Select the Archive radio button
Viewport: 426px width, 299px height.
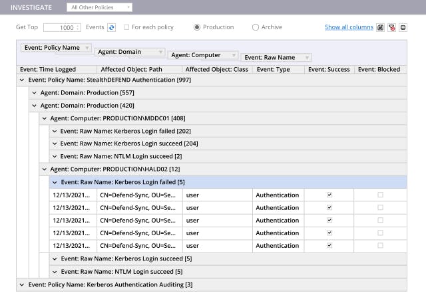(256, 27)
